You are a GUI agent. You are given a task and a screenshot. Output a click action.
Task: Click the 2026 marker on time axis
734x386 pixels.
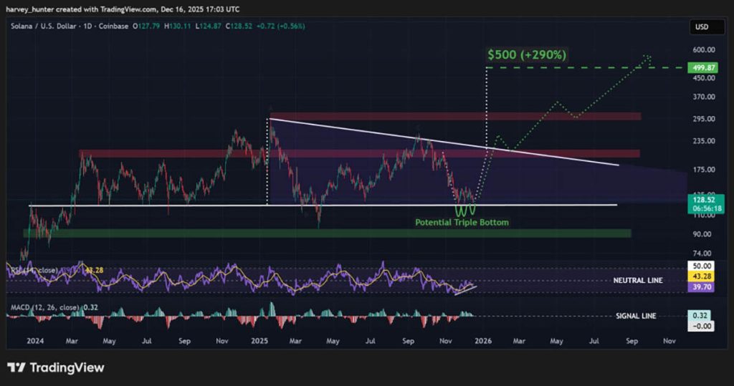point(482,342)
